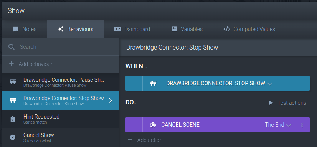Viewport: 317px width, 147px height.
Task: Click the Cancel Scene puzzle piece icon
Action: click(x=153, y=125)
